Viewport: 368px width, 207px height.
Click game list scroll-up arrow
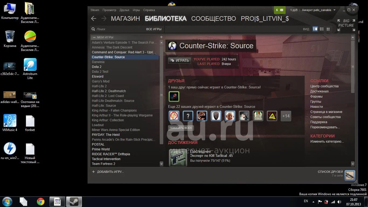coord(161,43)
